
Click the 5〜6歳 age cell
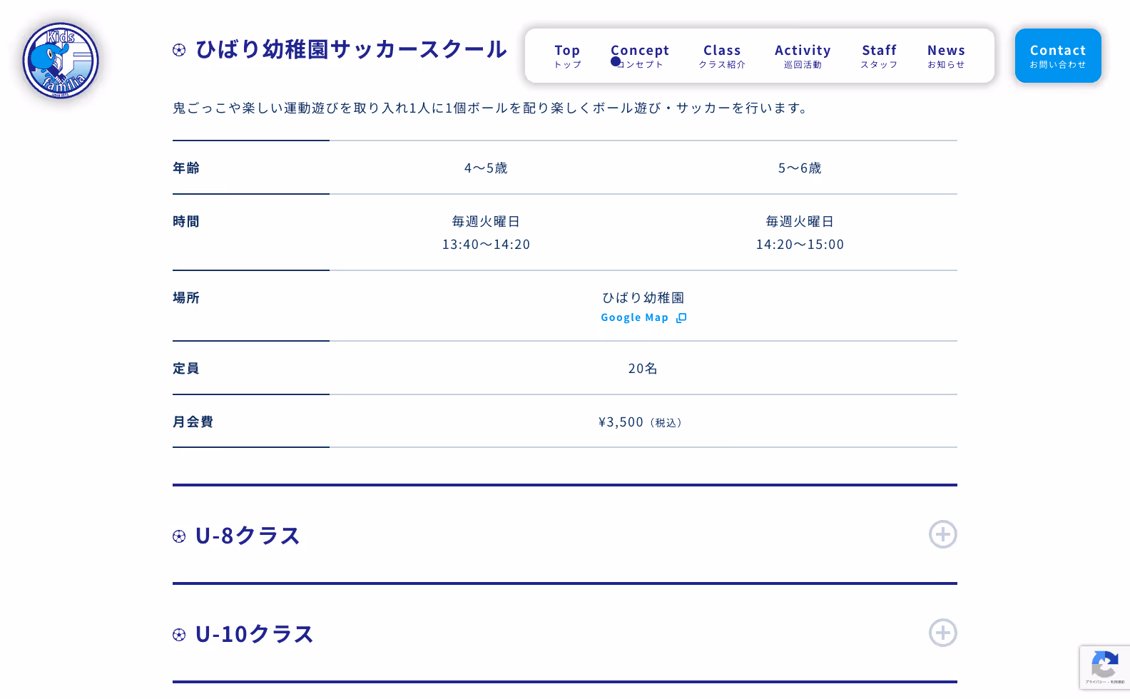click(x=800, y=168)
